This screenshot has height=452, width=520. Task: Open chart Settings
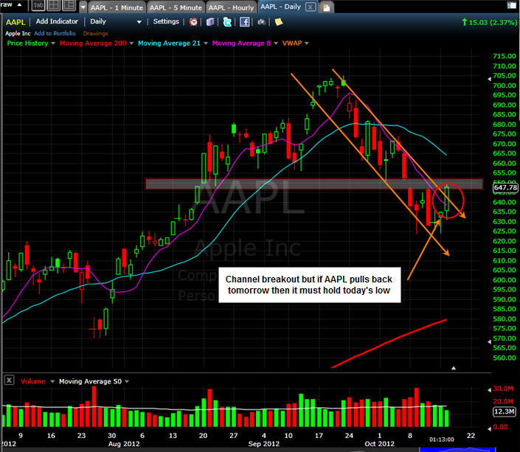coord(166,21)
